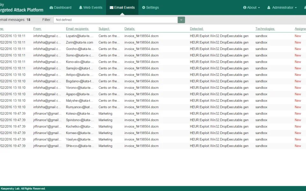The height and width of the screenshot is (191, 306).
Task: Click the About info icon
Action: pyautogui.click(x=245, y=7)
